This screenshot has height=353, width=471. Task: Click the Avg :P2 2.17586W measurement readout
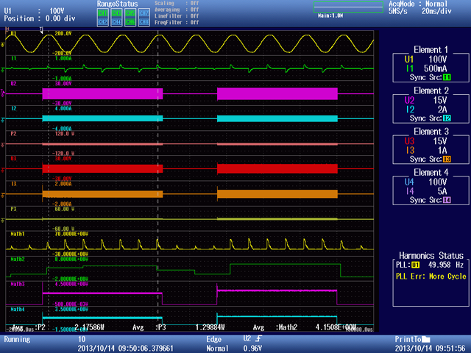(58, 327)
